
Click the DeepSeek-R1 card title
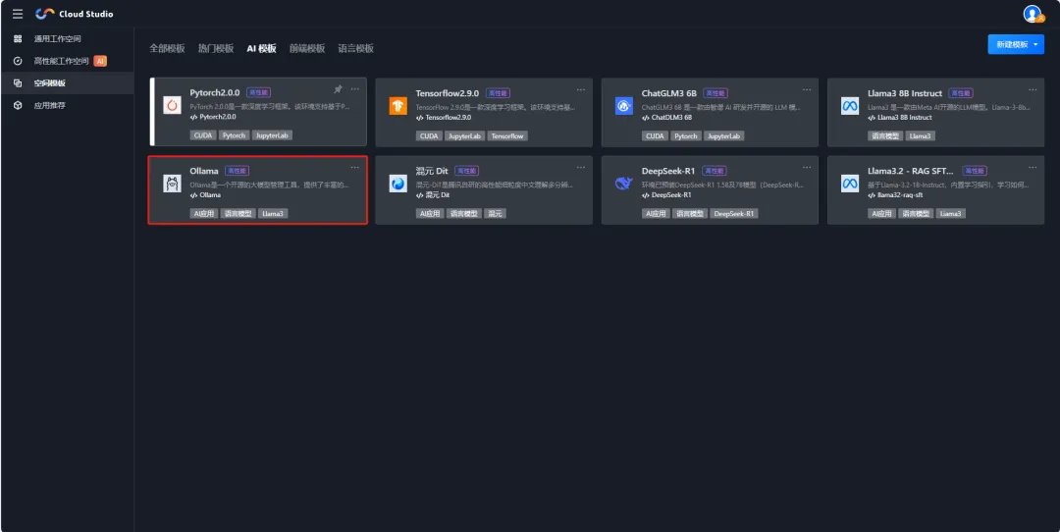668,171
